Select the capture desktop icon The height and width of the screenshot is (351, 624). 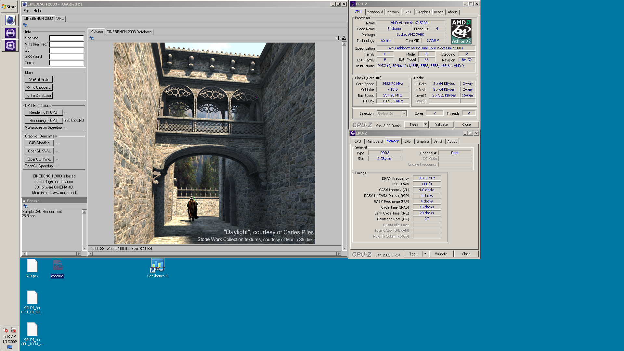point(58,268)
